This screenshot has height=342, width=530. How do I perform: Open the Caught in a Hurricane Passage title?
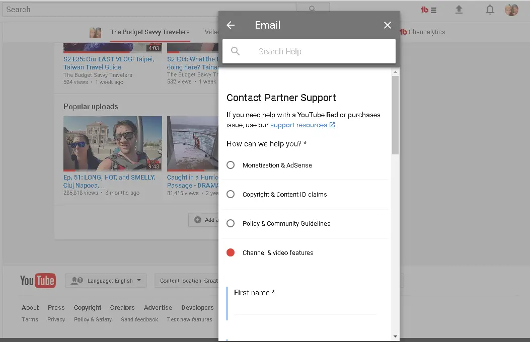(193, 181)
